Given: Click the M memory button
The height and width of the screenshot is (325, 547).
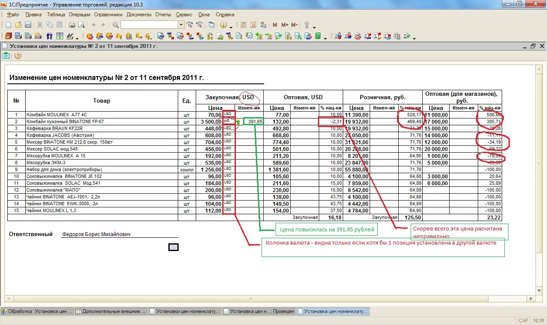Looking at the screenshot, I should pyautogui.click(x=275, y=25).
